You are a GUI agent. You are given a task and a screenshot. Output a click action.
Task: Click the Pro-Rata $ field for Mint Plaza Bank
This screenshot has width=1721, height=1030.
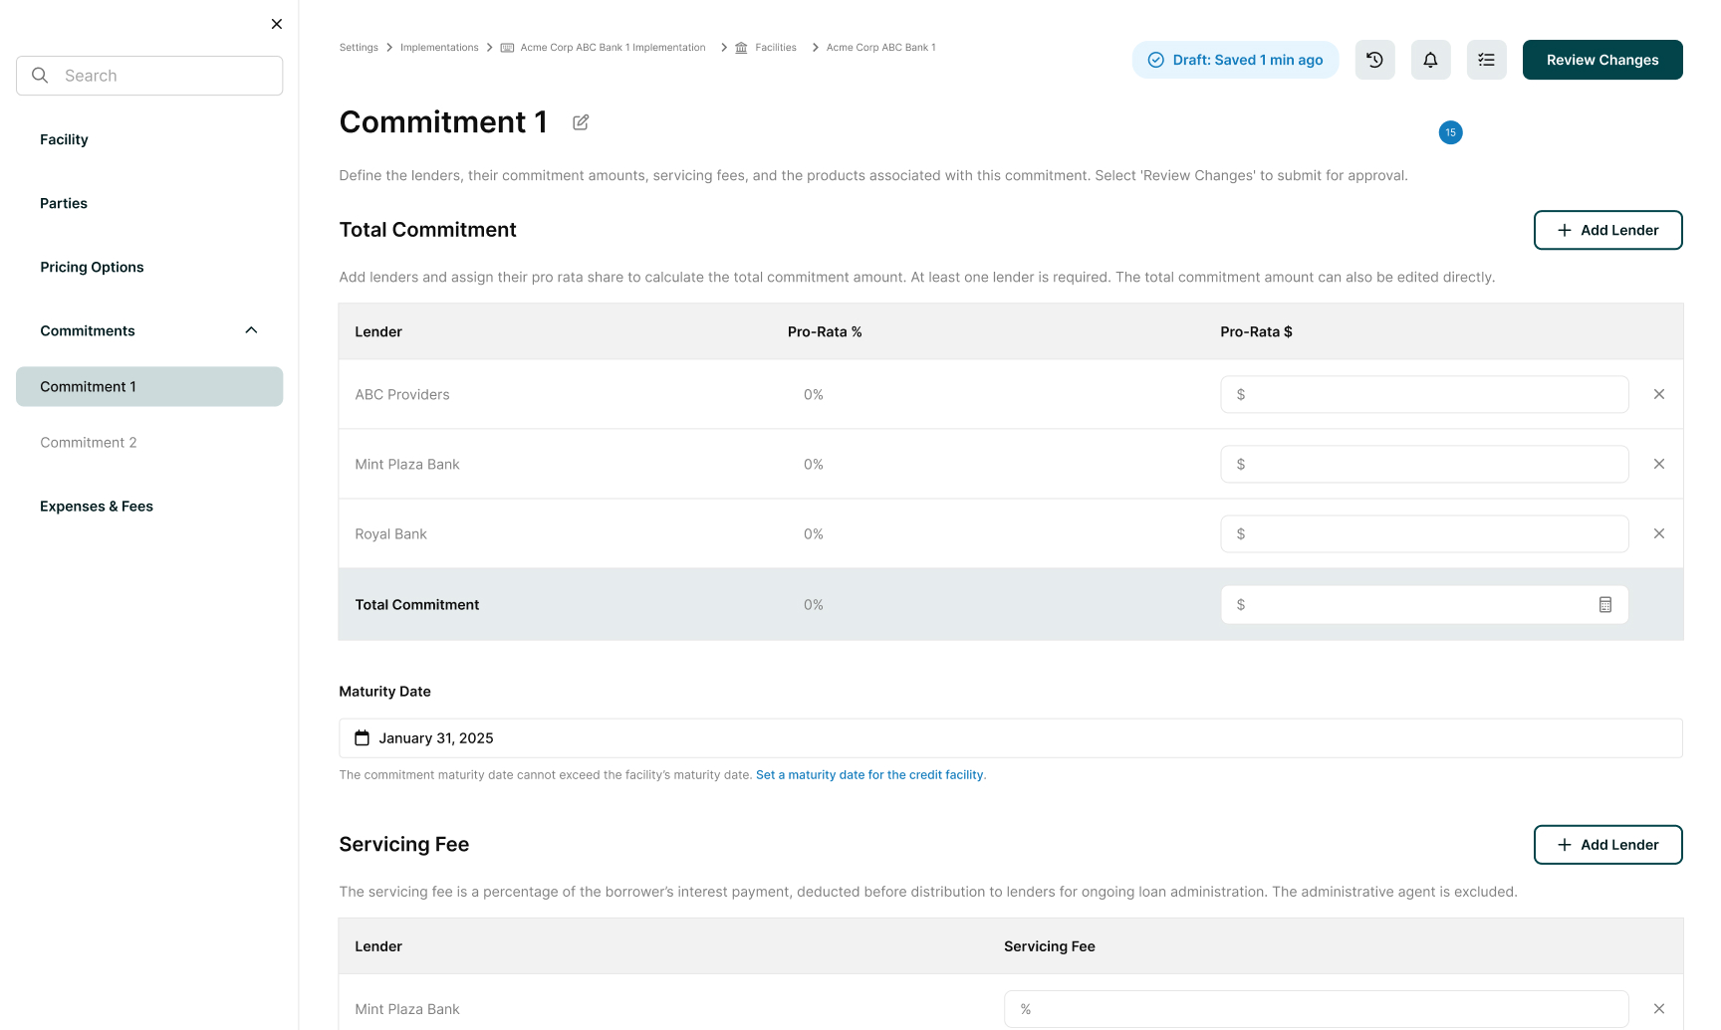pyautogui.click(x=1424, y=464)
